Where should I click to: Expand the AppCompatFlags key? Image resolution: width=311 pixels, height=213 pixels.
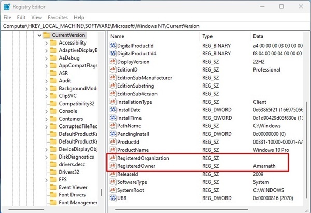[46, 66]
